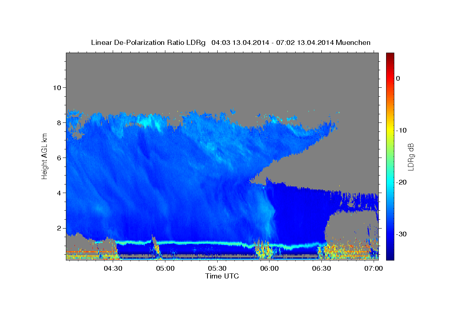
Task: Click the height label 8
Action: tap(59, 122)
